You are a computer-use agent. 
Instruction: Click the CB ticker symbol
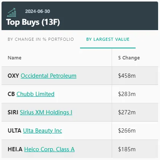(x=11, y=94)
